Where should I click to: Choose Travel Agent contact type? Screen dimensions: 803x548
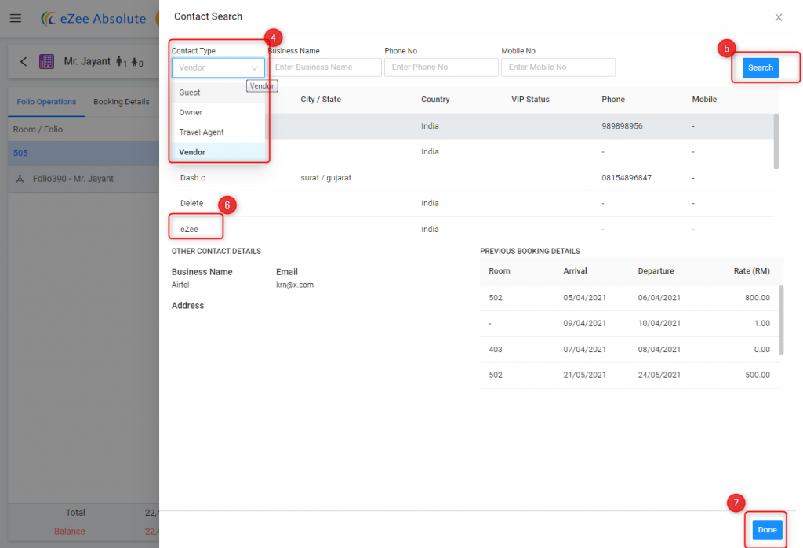point(218,132)
